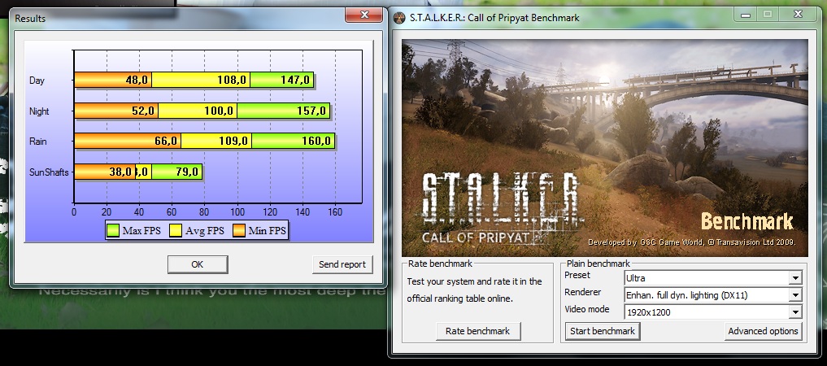The width and height of the screenshot is (827, 366).
Task: Click the Rate benchmark group heading
Action: 441,264
